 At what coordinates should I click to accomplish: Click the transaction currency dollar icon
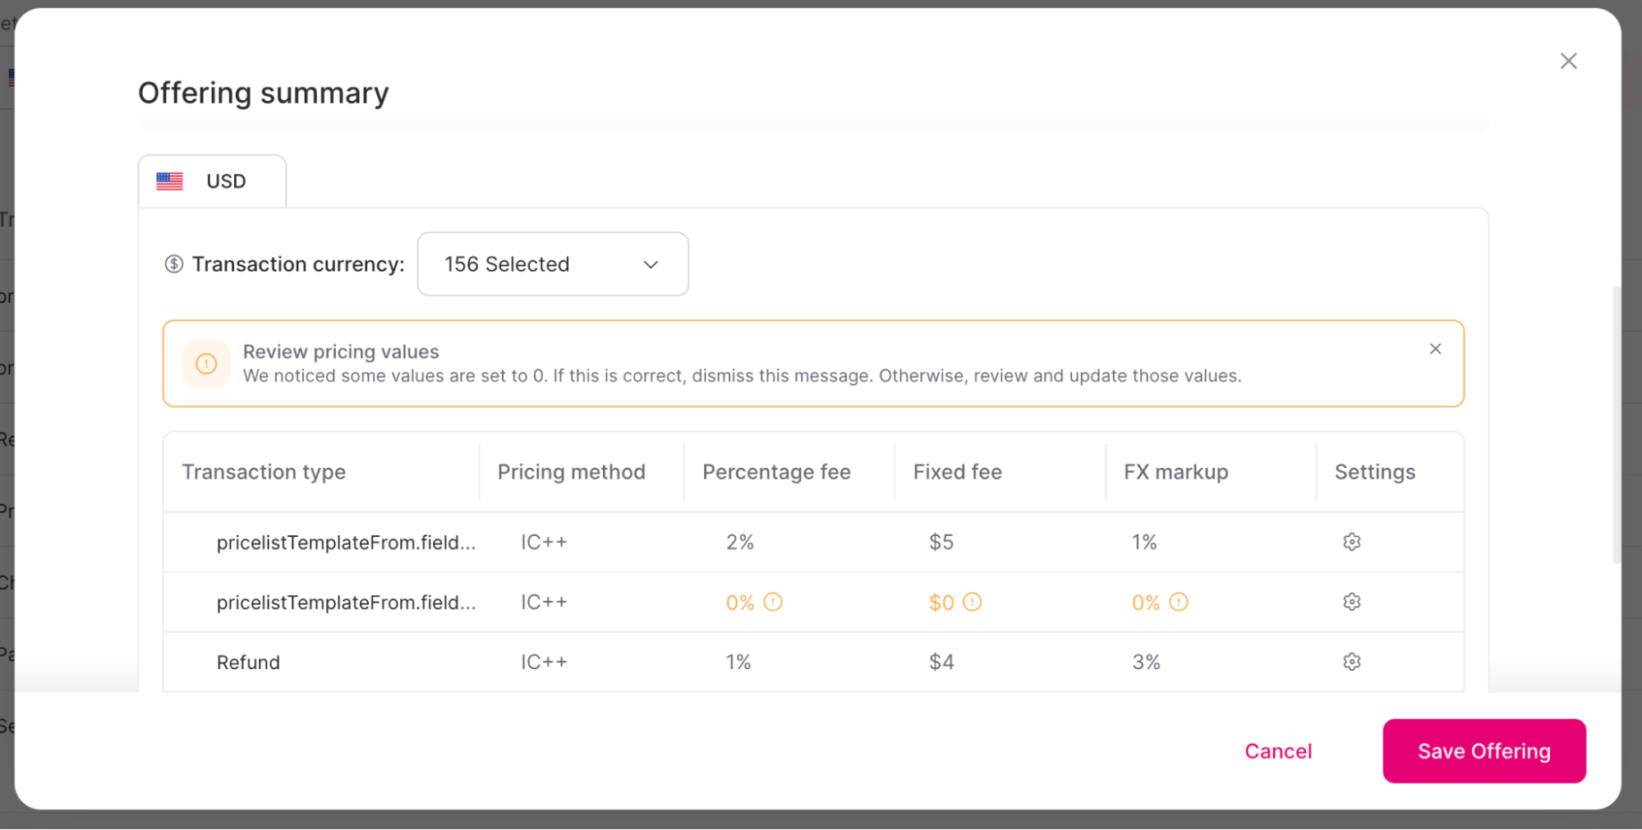(173, 264)
